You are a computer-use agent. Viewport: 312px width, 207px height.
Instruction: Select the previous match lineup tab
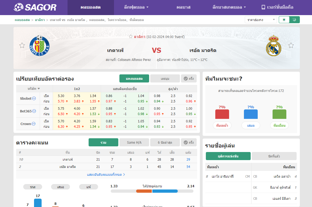274,156
